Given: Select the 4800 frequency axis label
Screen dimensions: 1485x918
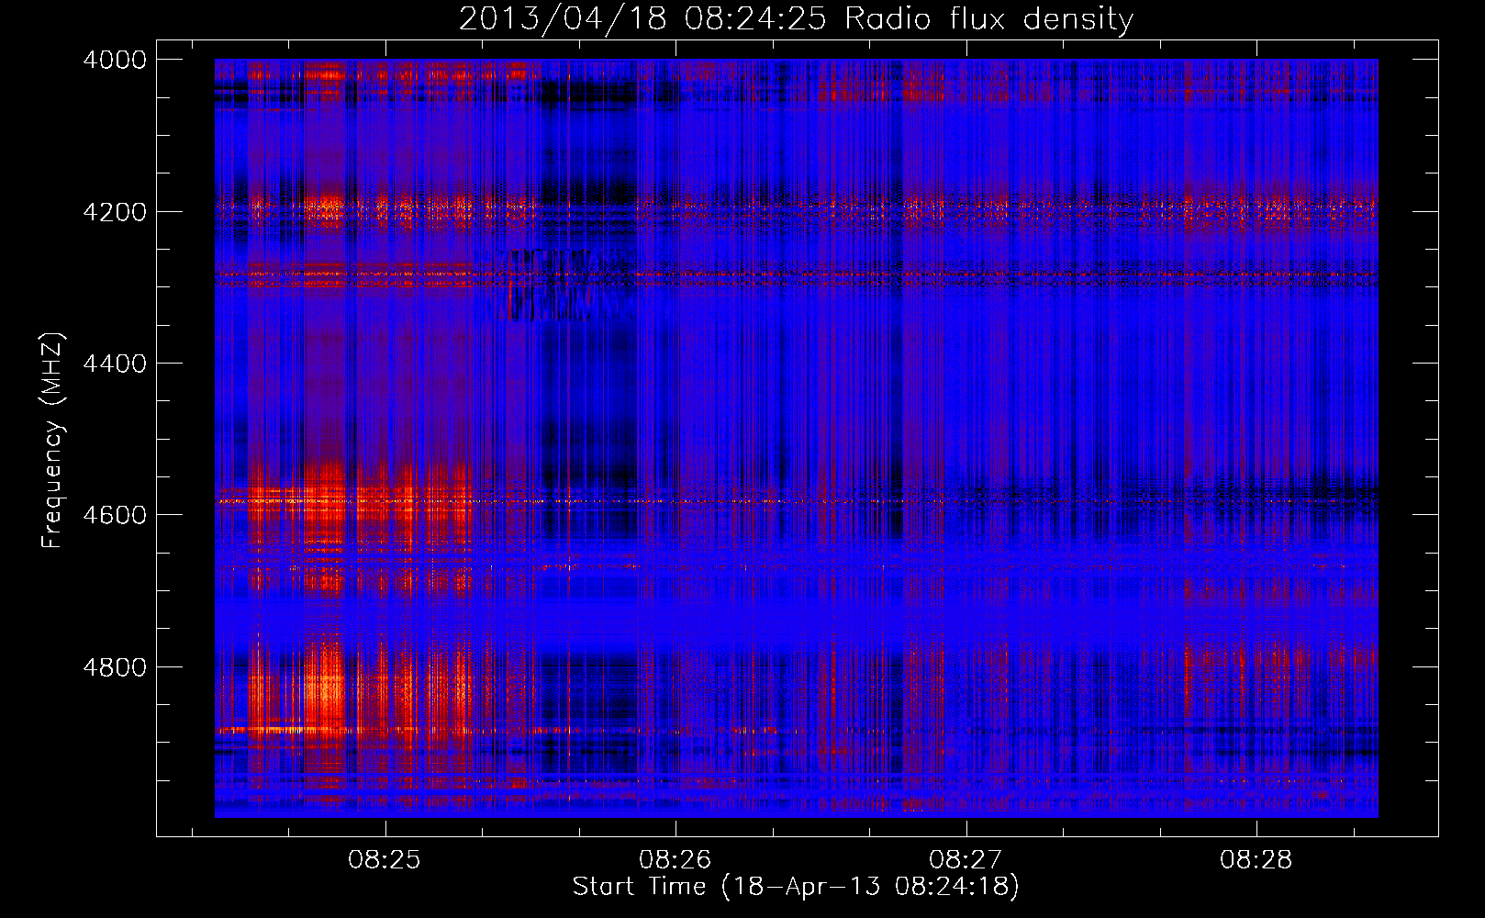Looking at the screenshot, I should click(x=115, y=667).
